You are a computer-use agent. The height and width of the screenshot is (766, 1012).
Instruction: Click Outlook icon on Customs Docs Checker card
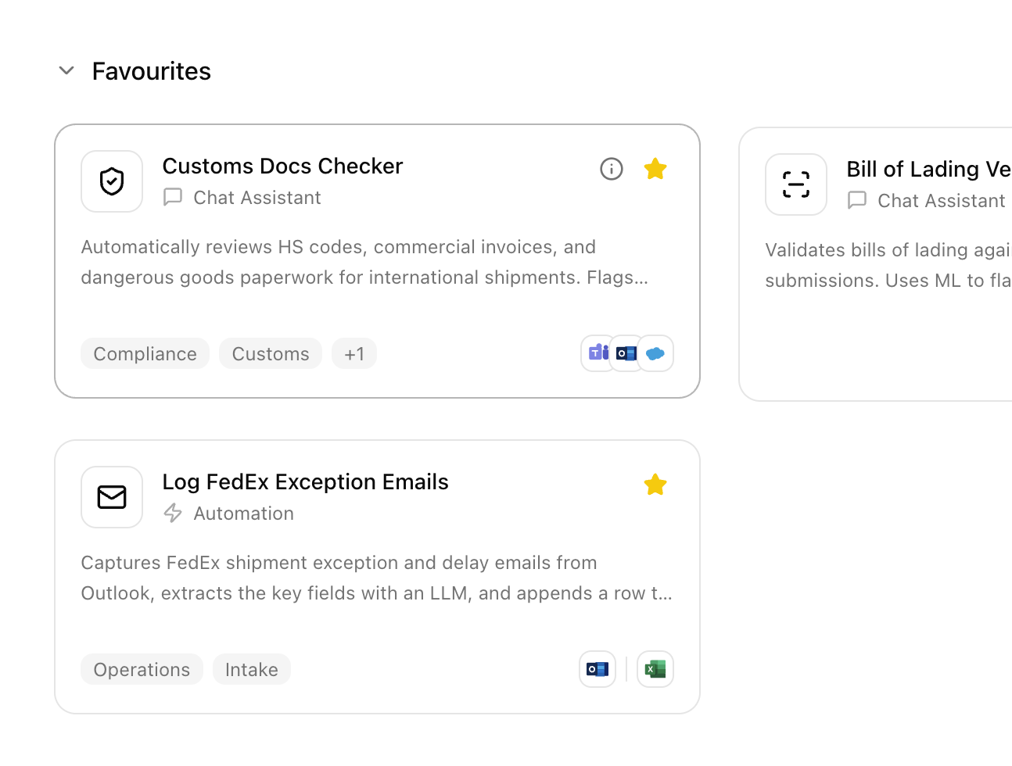tap(626, 353)
